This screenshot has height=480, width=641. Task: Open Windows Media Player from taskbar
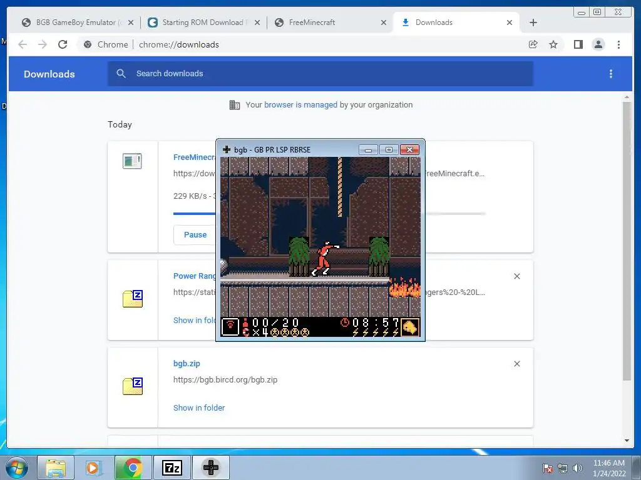pos(94,467)
